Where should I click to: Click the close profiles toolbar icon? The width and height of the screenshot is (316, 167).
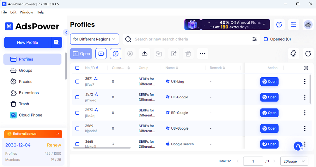click(x=130, y=54)
